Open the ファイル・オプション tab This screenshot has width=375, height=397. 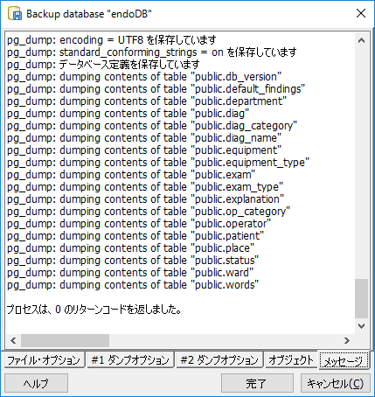point(44,360)
